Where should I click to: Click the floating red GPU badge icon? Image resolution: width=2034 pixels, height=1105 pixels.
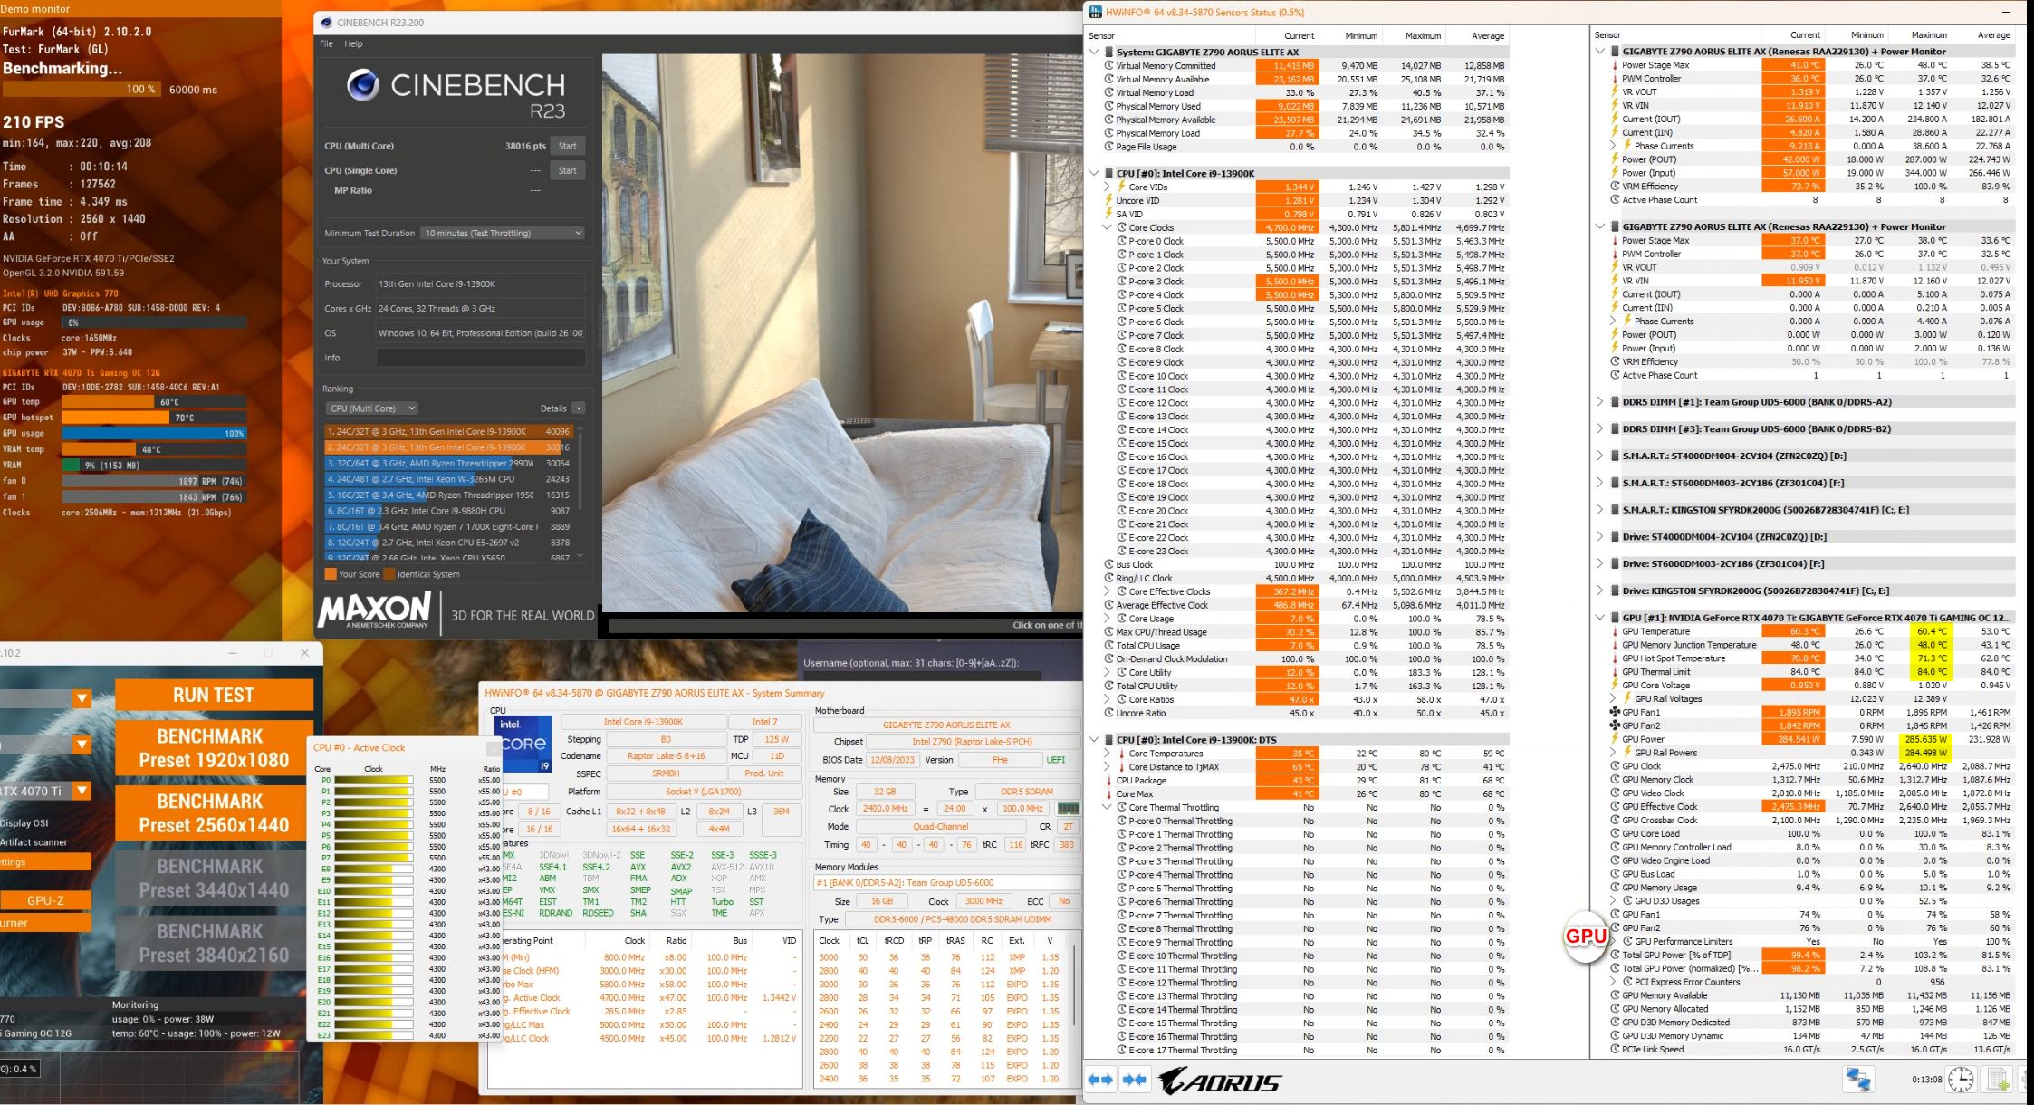click(1586, 937)
